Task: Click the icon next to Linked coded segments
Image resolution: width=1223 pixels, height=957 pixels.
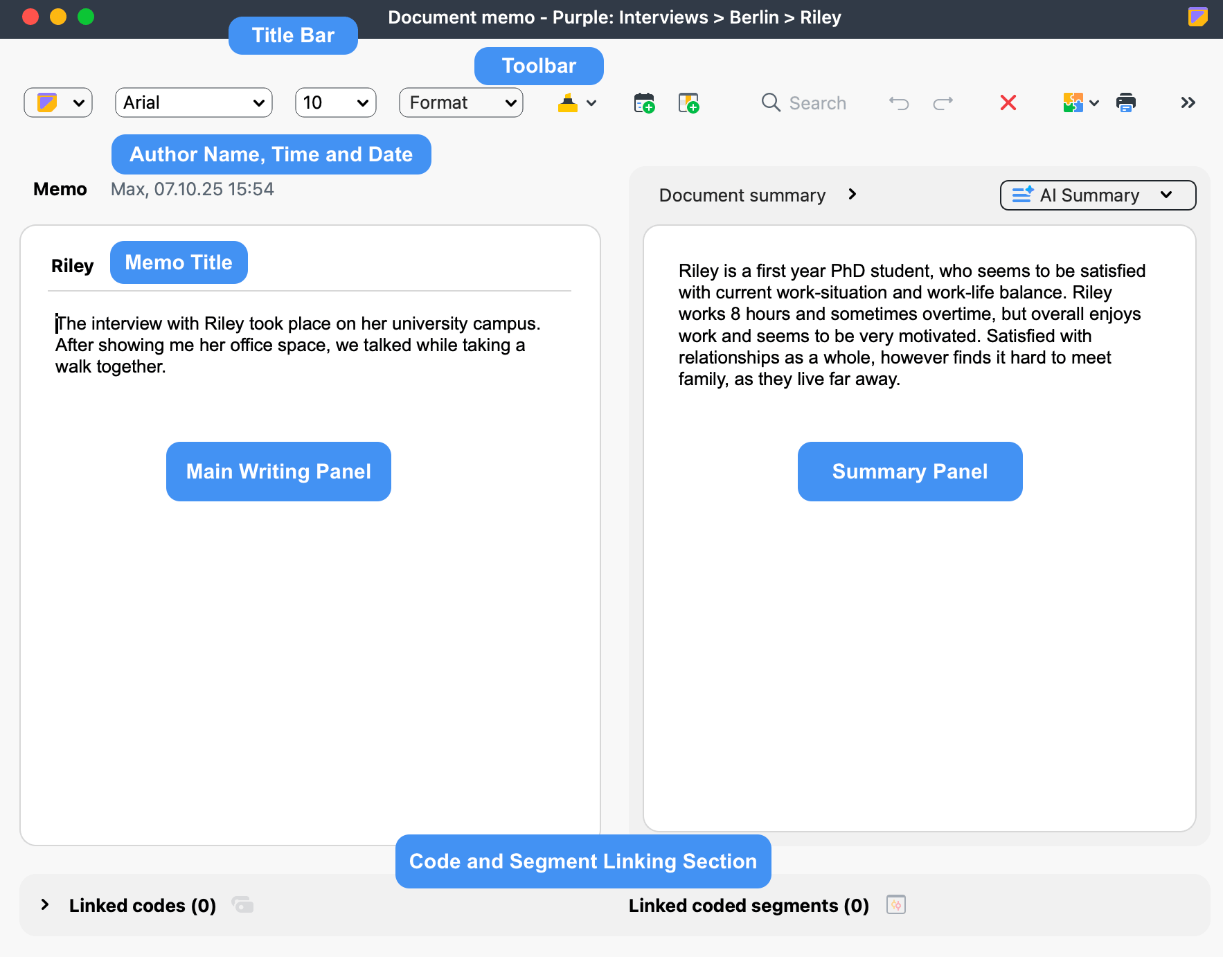Action: click(x=895, y=905)
